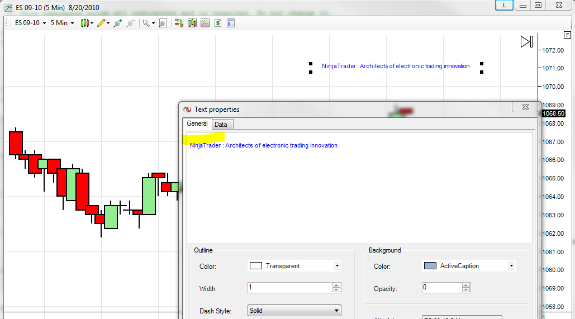The width and height of the screenshot is (575, 319).
Task: Click the 1068.50 current price marker
Action: coord(553,113)
